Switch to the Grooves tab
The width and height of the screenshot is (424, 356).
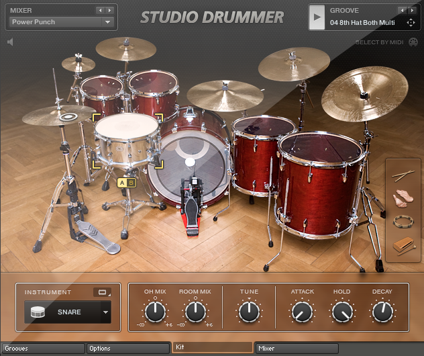point(42,349)
